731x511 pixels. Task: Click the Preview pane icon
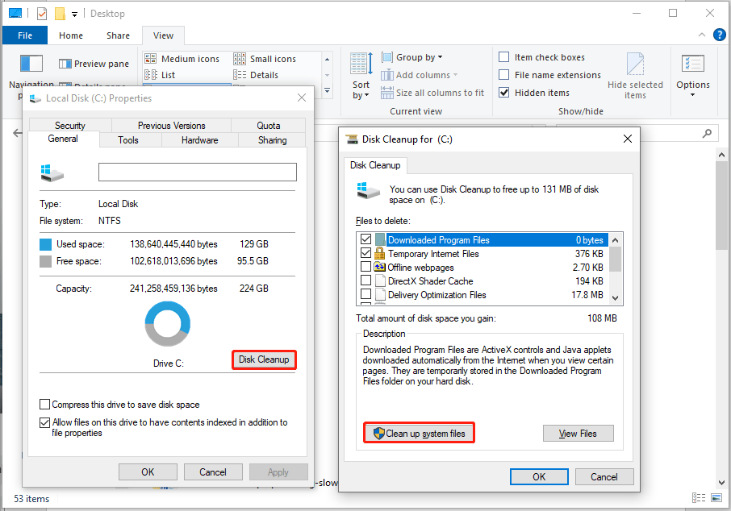[x=65, y=64]
